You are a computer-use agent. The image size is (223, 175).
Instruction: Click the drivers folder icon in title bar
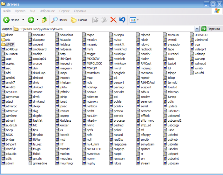(x=3, y=4)
